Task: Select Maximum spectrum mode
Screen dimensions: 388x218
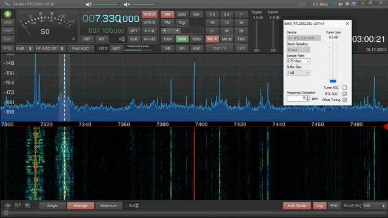Action: pyautogui.click(x=109, y=206)
